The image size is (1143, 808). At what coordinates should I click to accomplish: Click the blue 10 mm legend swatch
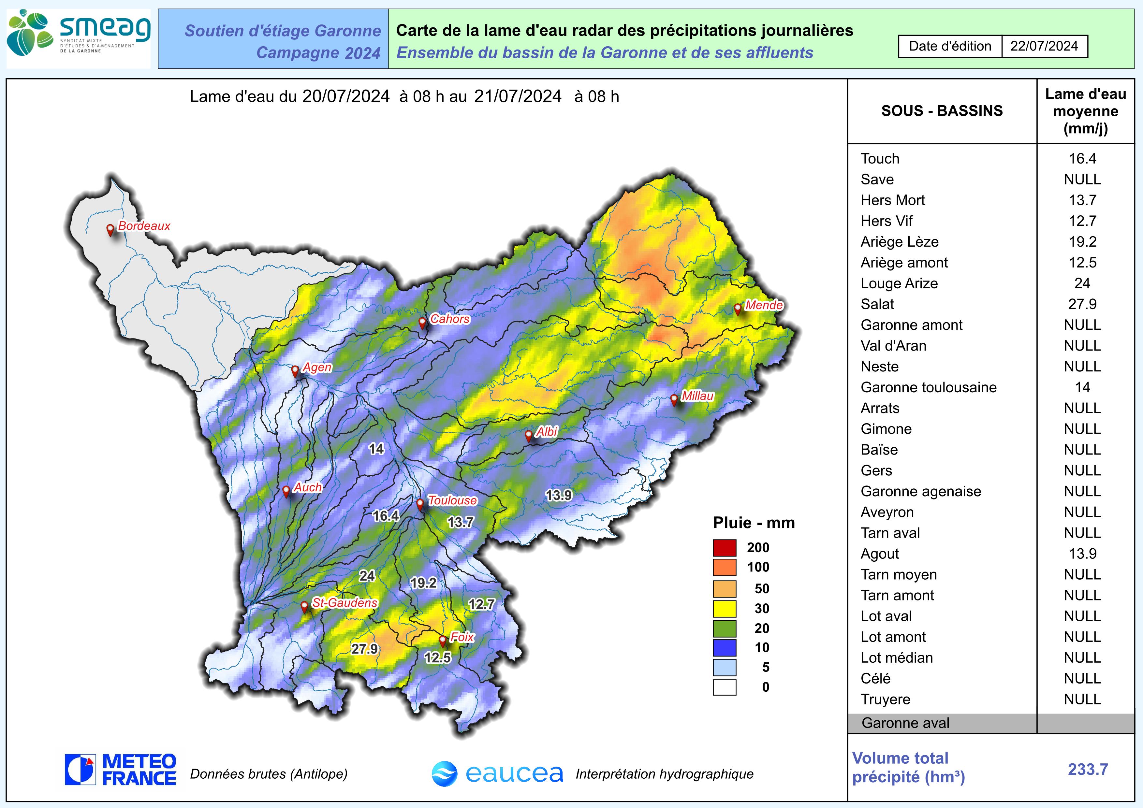tap(724, 648)
